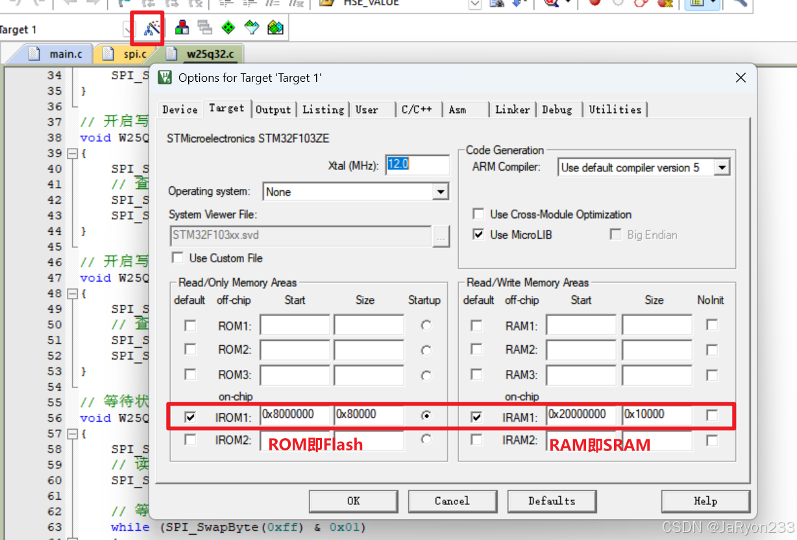Click the Cancel button
The image size is (797, 540).
(452, 501)
